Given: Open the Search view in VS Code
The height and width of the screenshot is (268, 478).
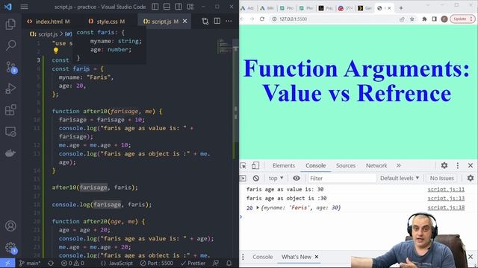Looking at the screenshot, I should tap(10, 45).
